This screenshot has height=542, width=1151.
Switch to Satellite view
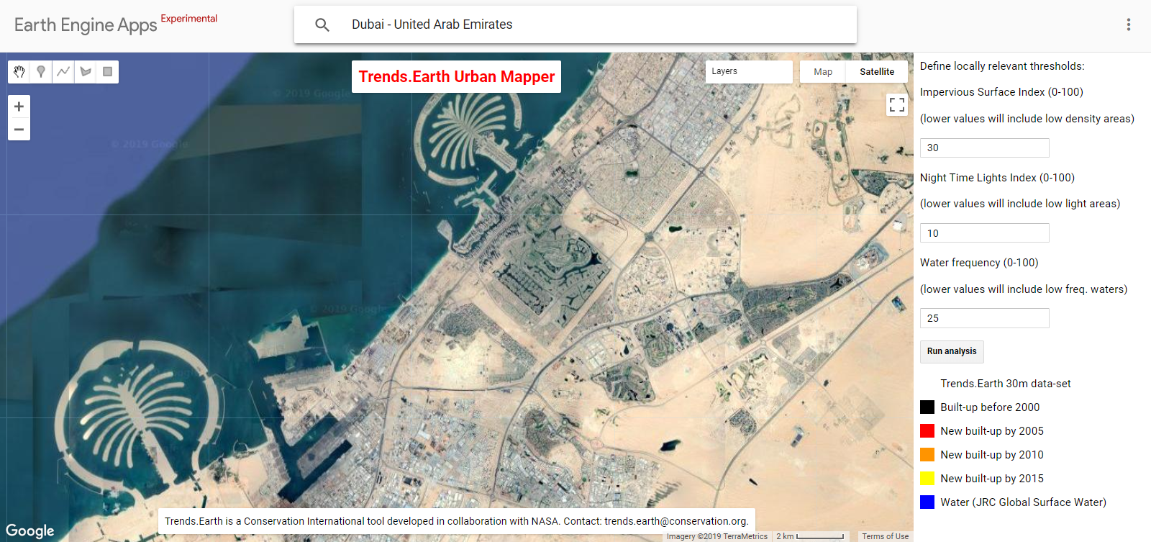coord(877,71)
